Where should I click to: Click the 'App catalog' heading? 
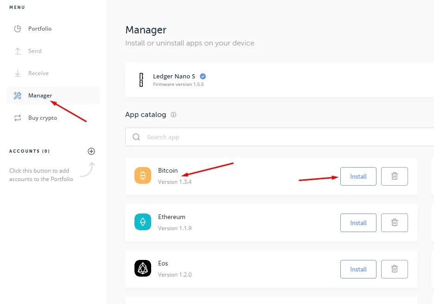146,115
